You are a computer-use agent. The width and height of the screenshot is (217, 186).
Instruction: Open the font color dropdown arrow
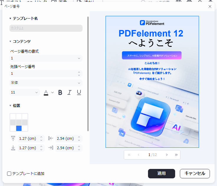click(x=52, y=92)
